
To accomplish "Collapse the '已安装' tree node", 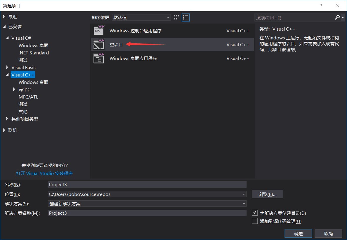I will click(x=4, y=26).
